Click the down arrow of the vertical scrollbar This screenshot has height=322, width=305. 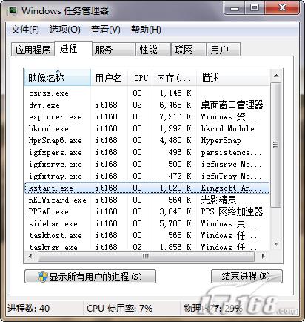pyautogui.click(x=276, y=244)
